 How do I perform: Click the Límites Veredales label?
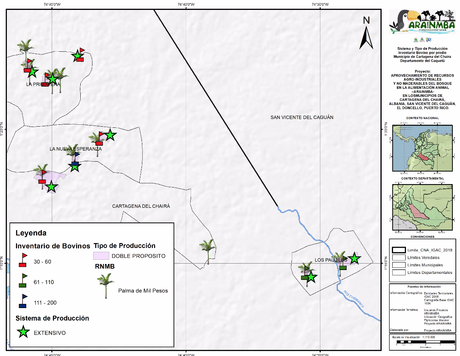[x=424, y=258]
